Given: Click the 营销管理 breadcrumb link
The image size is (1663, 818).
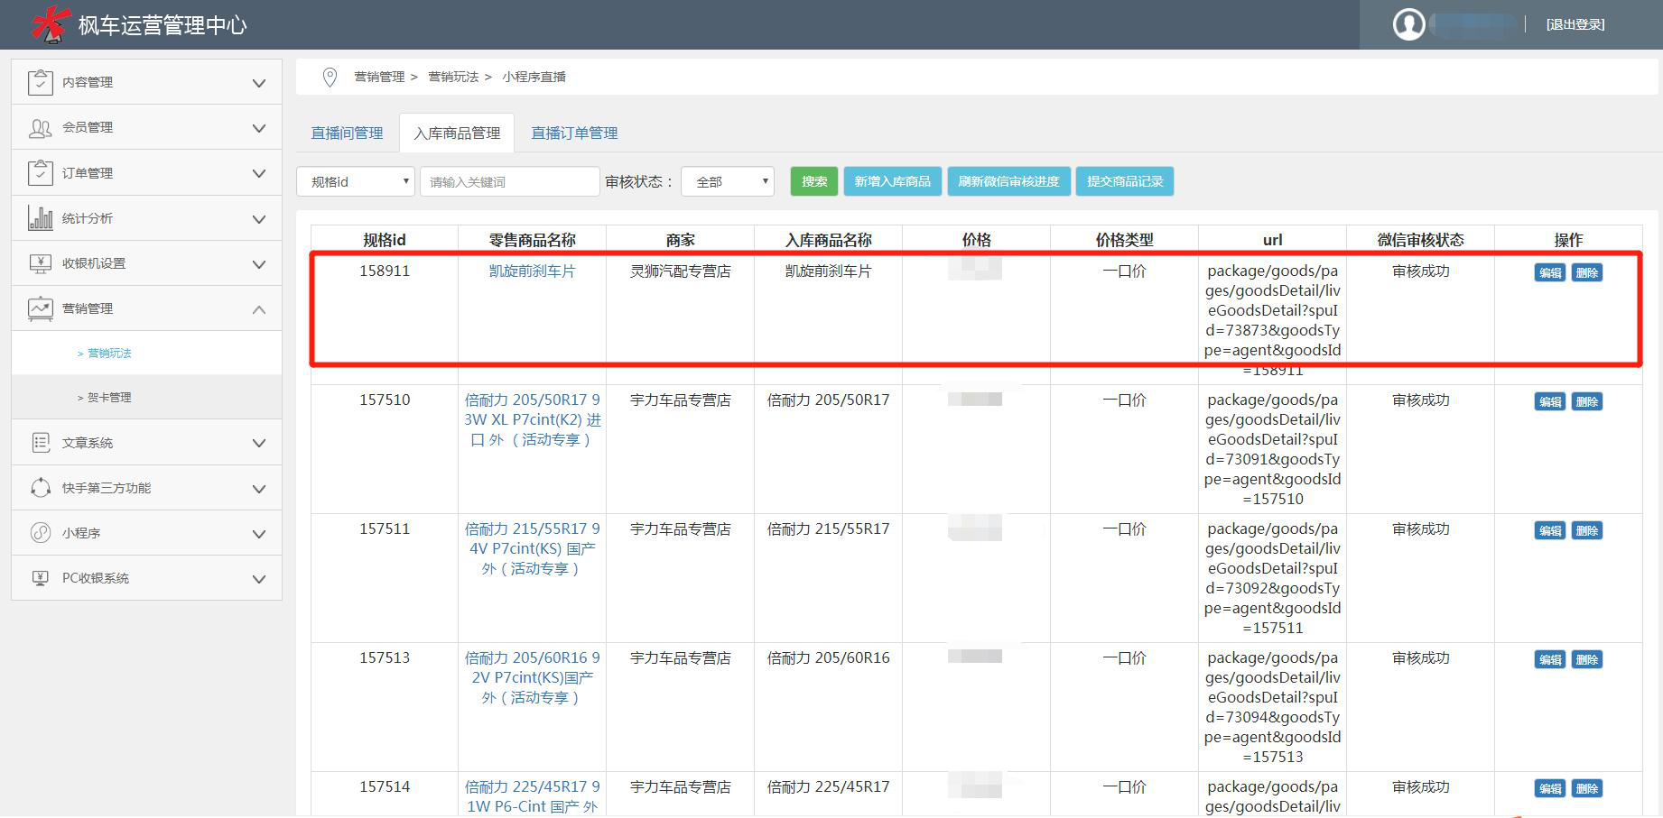Looking at the screenshot, I should coord(379,78).
